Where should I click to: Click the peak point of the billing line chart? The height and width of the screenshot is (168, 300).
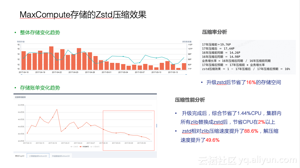tap(57, 109)
